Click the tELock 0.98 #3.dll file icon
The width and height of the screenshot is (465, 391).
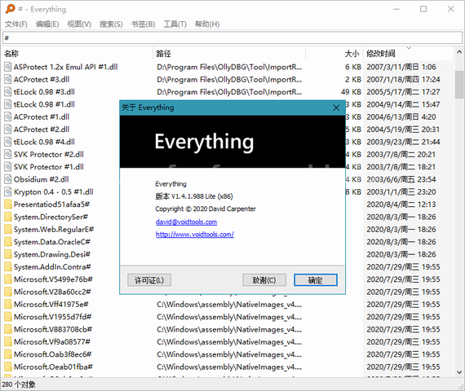pyautogui.click(x=7, y=92)
